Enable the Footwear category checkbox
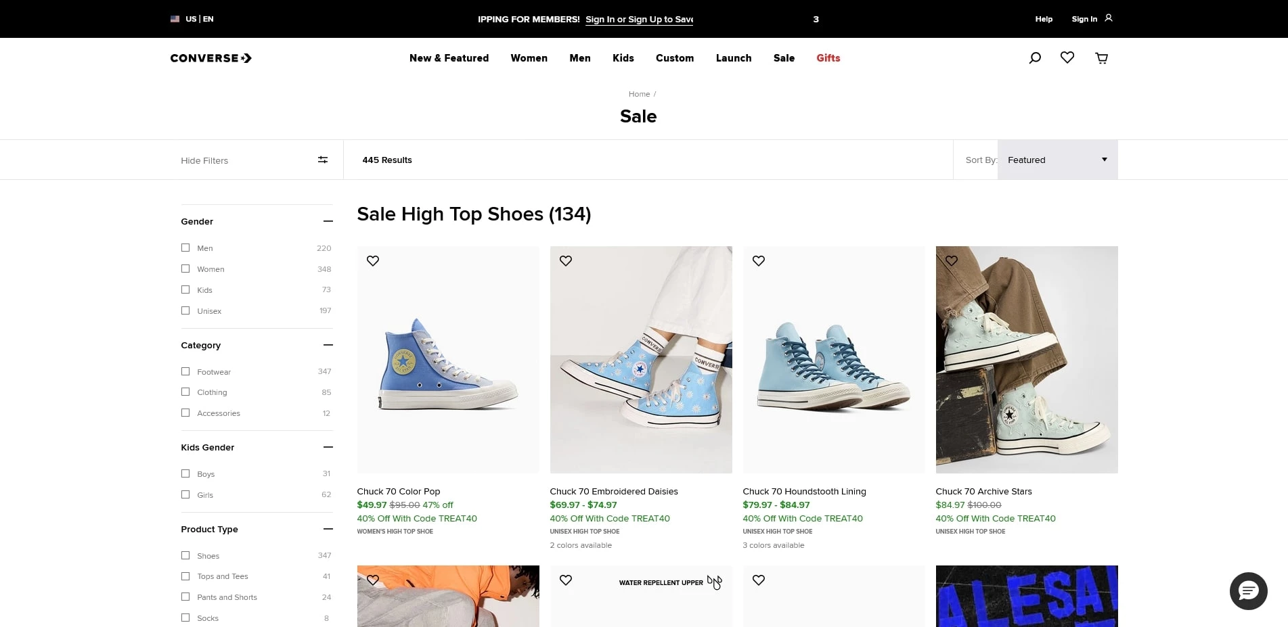Screen dimensions: 1288x627 pos(185,371)
